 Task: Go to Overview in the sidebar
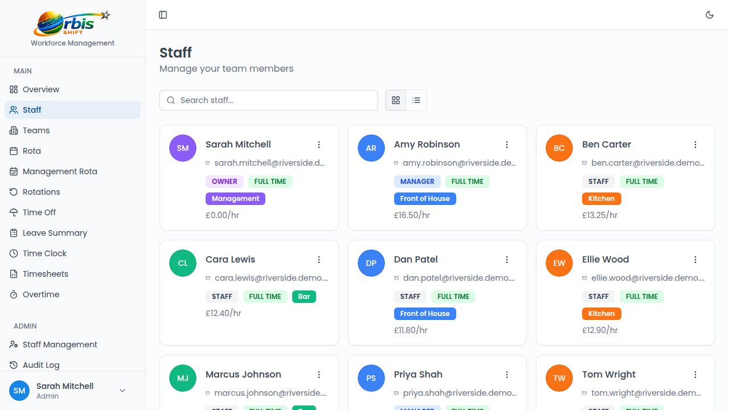72,89
